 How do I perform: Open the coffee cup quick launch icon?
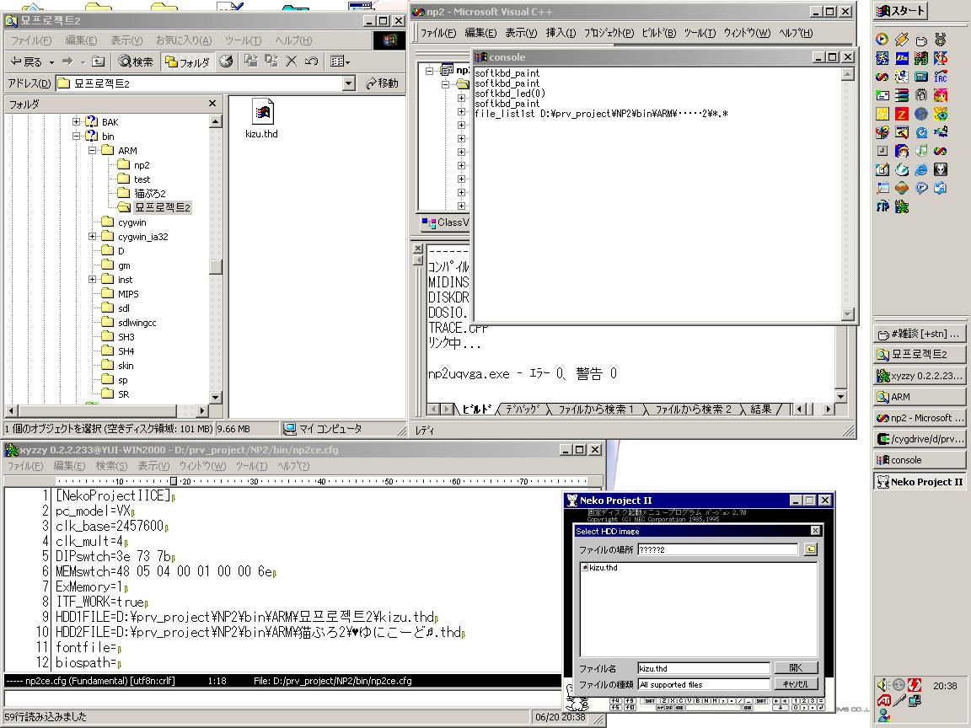click(920, 40)
